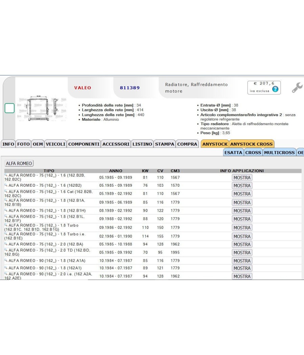Switch to the CROSS sub-tab
Image resolution: width=304 pixels, height=355 pixels.
click(x=253, y=152)
